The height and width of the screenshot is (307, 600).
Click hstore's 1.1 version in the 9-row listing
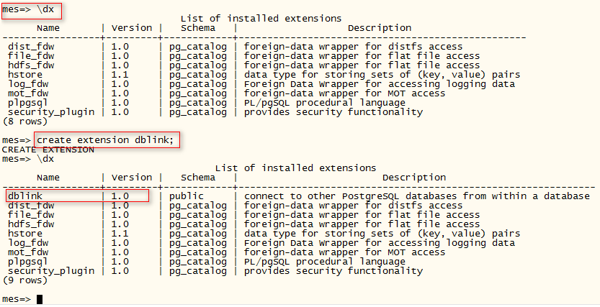click(120, 234)
